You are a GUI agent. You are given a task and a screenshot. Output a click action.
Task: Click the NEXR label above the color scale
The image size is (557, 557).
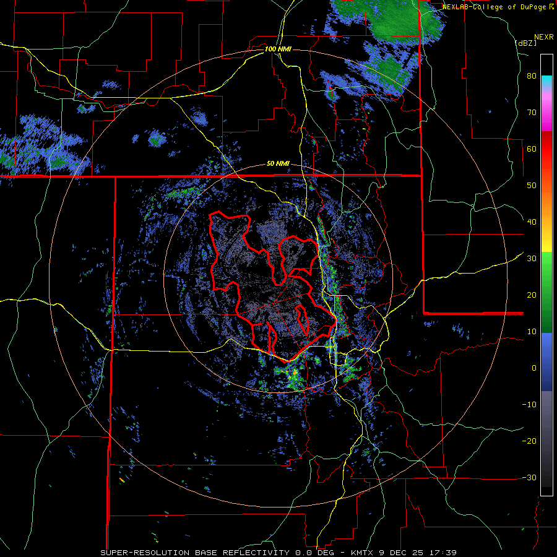tap(543, 37)
